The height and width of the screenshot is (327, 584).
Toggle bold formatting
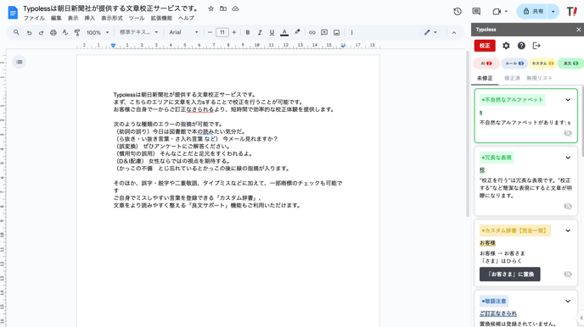click(248, 33)
